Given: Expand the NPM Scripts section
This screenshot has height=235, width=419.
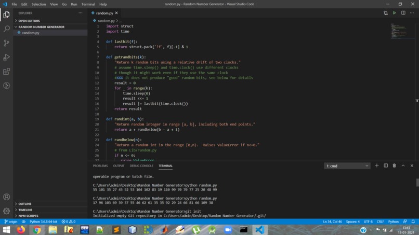Looking at the screenshot, I should click(x=50, y=216).
